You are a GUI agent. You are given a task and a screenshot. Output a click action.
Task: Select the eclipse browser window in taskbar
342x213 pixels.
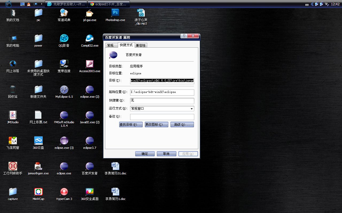coord(109,4)
